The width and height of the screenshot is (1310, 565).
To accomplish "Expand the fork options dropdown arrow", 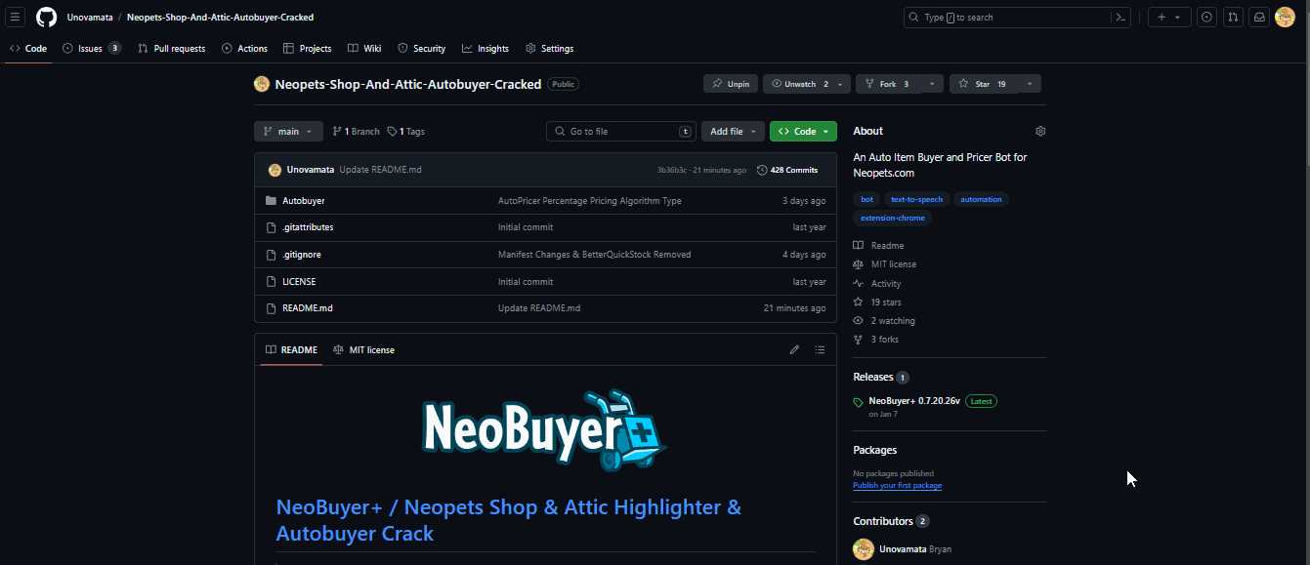I will (x=932, y=84).
